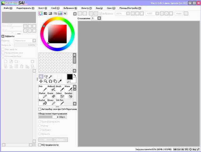Select the lasso selection tool
Screen dimensions: 201x152
(46, 76)
